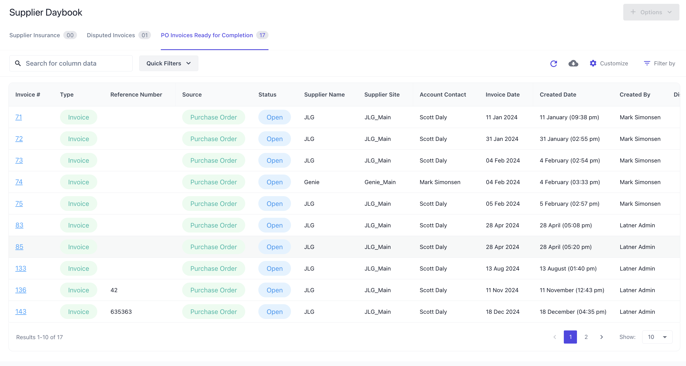Screen dimensions: 686x366
Task: Open invoice number 143 link
Action: click(x=21, y=312)
